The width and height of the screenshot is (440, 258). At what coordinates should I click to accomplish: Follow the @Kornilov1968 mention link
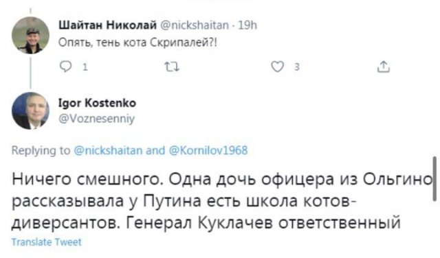208,150
